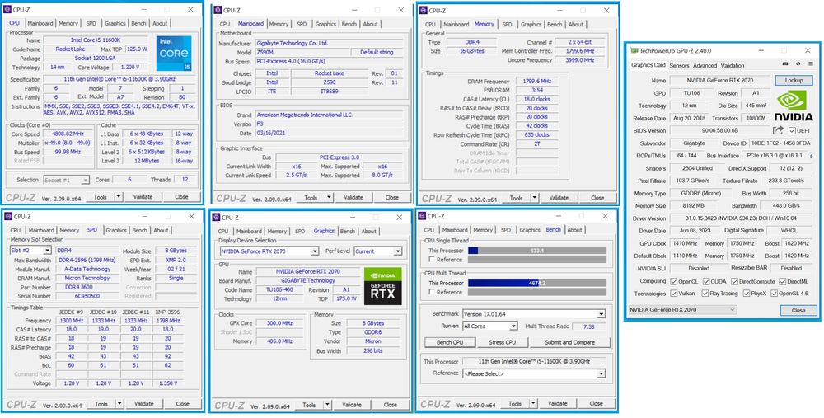
Task: Toggle the OpenGL 4.6 checkbox
Action: (x=774, y=294)
